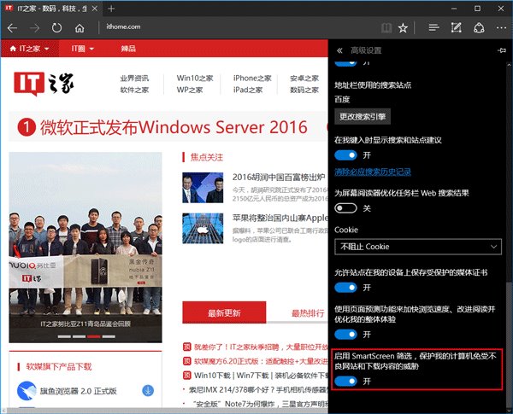Open the web note pen icon

coord(458,27)
